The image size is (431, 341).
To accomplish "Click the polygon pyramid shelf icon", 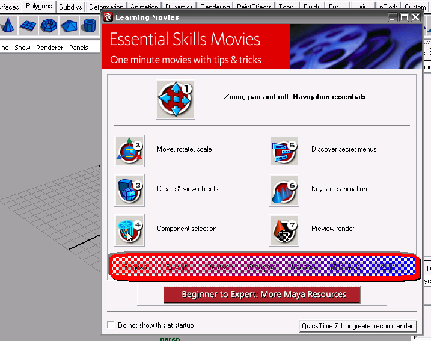I will 69,25.
